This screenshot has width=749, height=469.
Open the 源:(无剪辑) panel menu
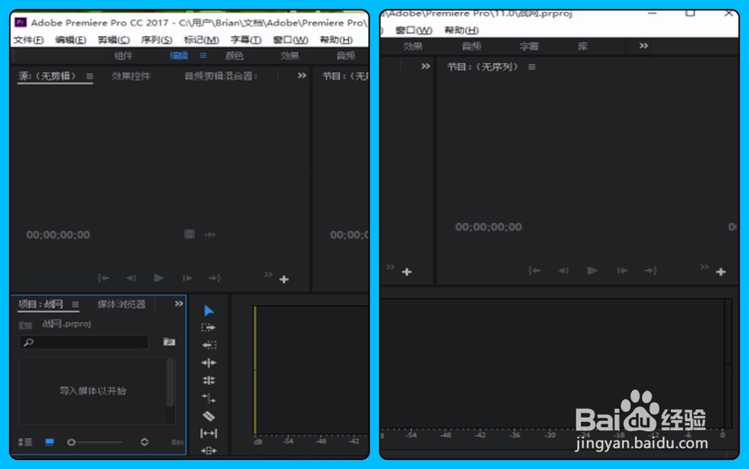point(89,76)
